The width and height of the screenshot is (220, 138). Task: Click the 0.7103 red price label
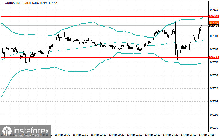pos(214,16)
